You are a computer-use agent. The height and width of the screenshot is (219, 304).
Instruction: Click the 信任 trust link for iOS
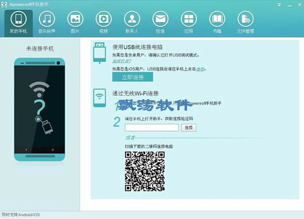[200, 69]
